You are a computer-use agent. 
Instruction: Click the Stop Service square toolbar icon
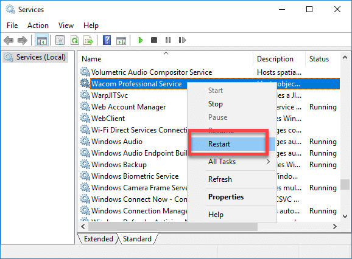[154, 40]
